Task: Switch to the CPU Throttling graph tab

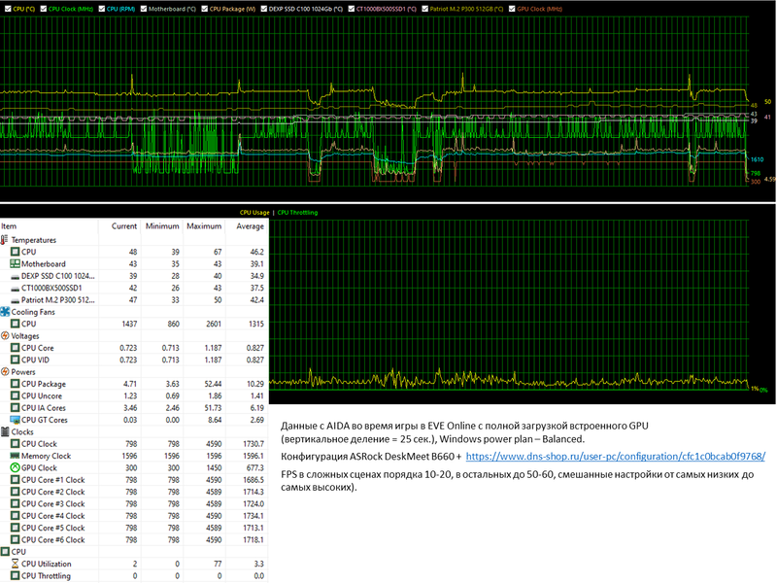Action: (297, 212)
